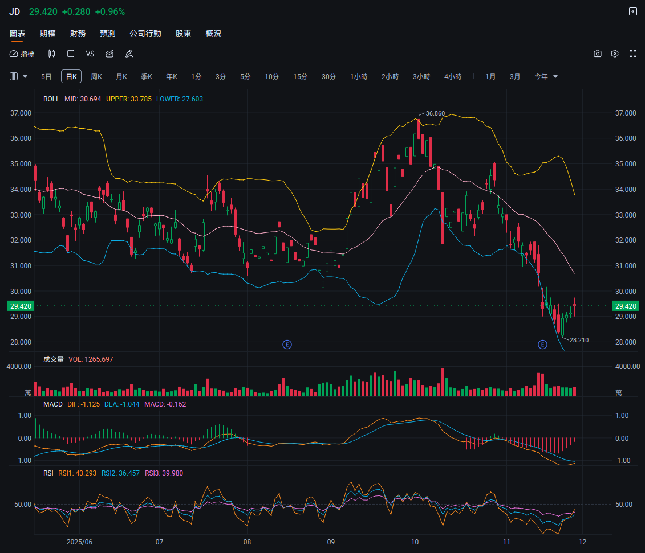Viewport: 645px width, 553px height.
Task: Click the earnings E marker near August
Action: 287,345
